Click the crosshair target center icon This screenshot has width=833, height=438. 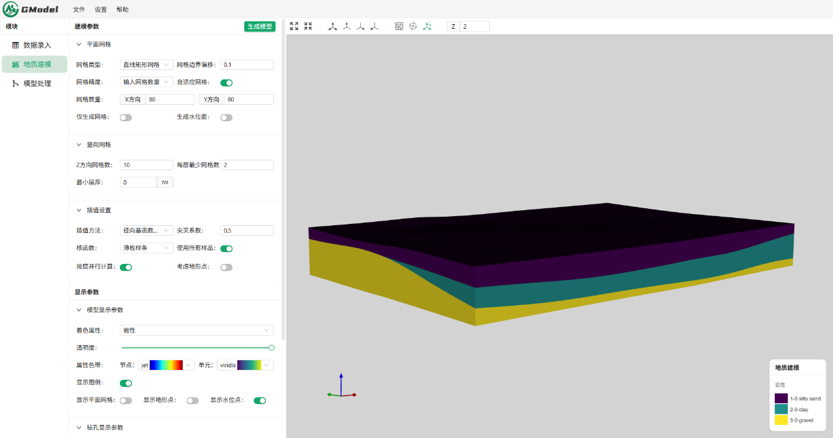(x=413, y=26)
